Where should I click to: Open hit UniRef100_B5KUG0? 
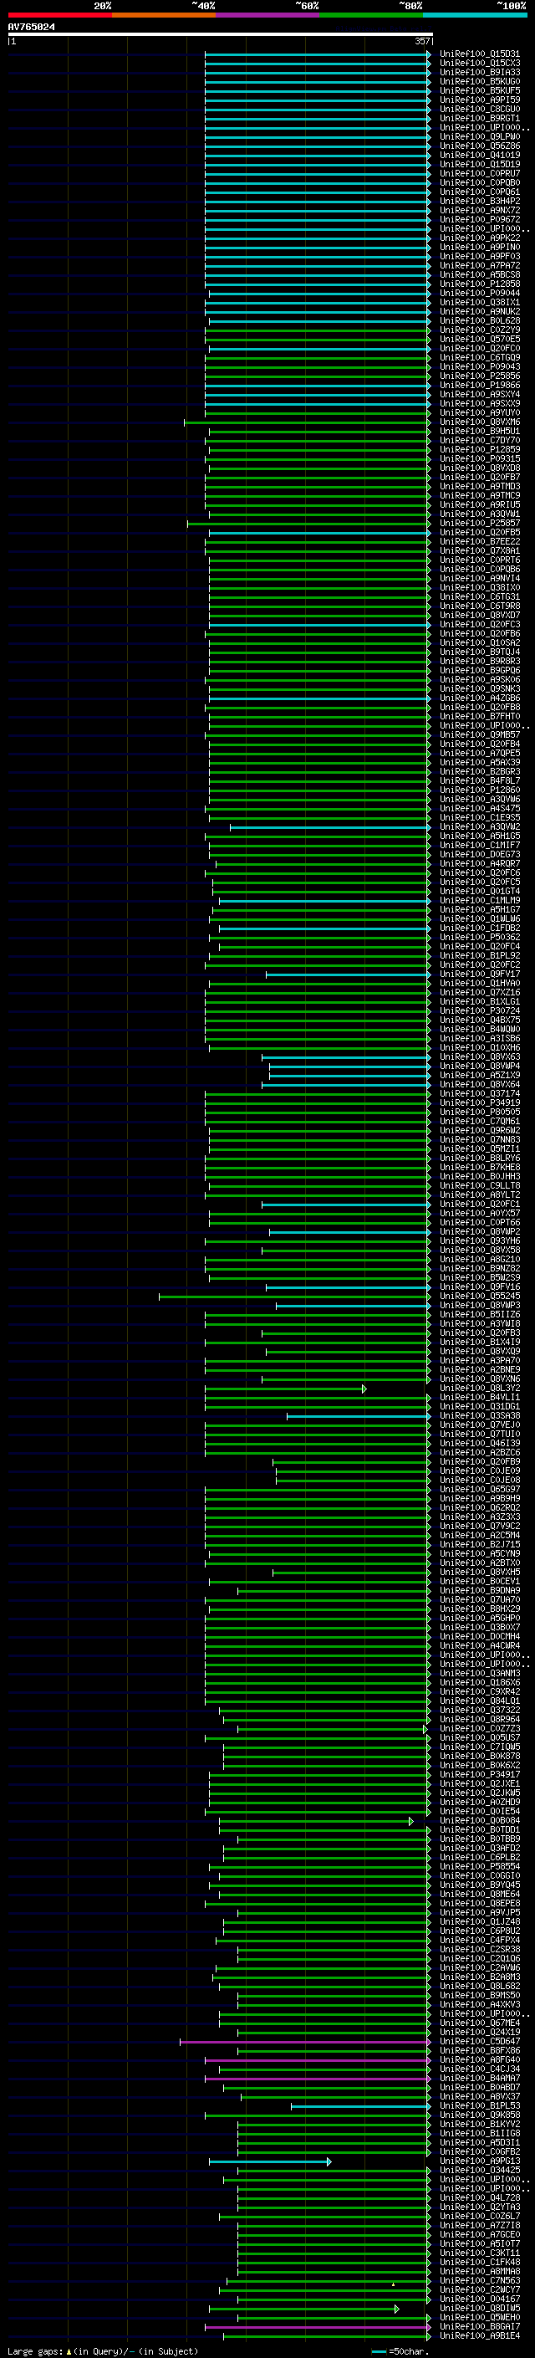click(x=479, y=82)
